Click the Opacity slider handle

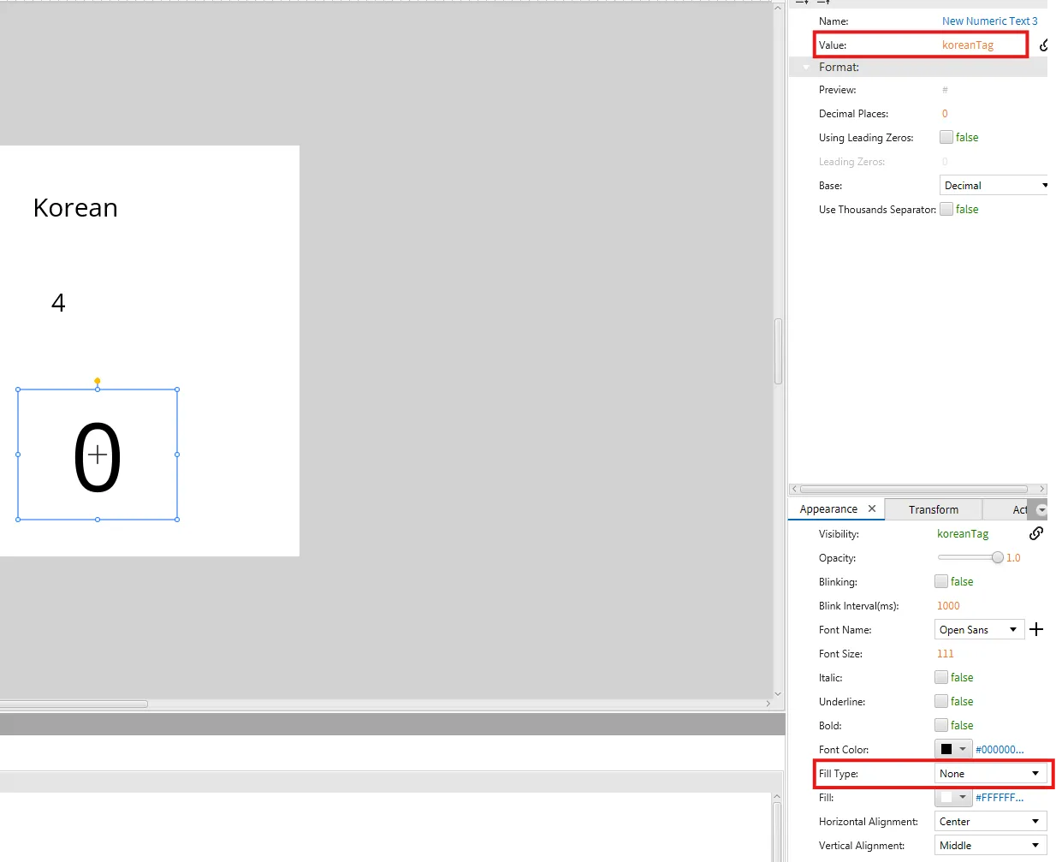click(997, 557)
